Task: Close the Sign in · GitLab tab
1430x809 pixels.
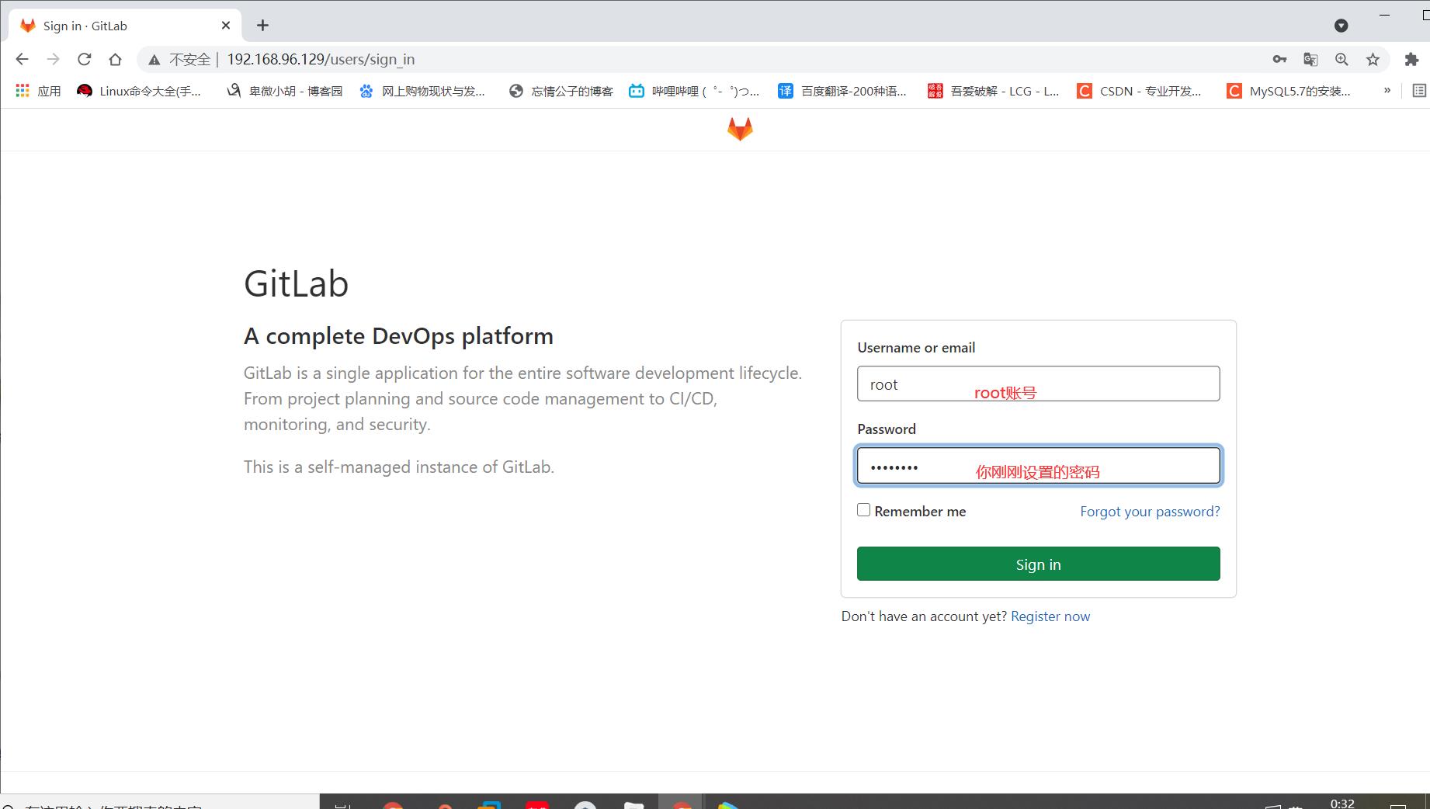Action: pos(226,26)
